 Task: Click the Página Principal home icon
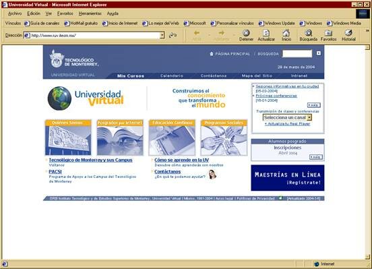tap(212, 54)
